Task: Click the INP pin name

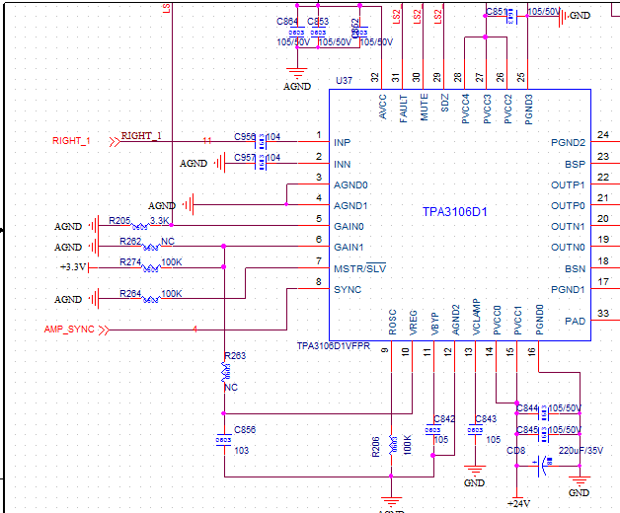Action: click(342, 142)
